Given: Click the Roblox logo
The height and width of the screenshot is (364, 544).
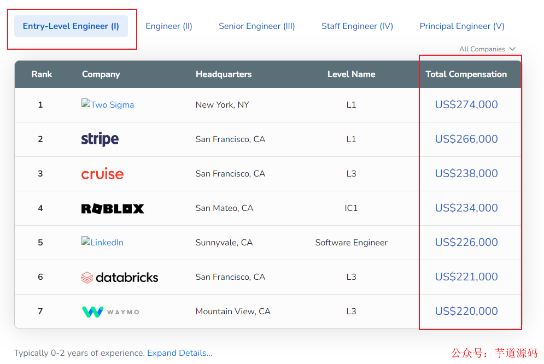Looking at the screenshot, I should pyautogui.click(x=113, y=208).
